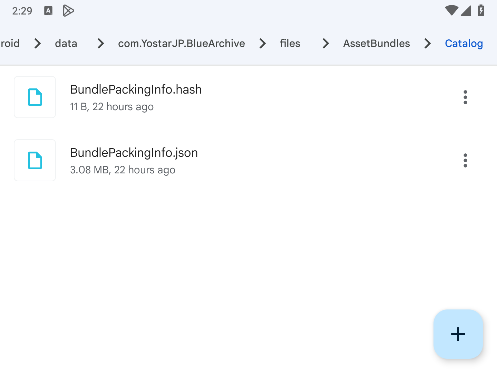Tap the Play Store notification icon

[x=68, y=11]
